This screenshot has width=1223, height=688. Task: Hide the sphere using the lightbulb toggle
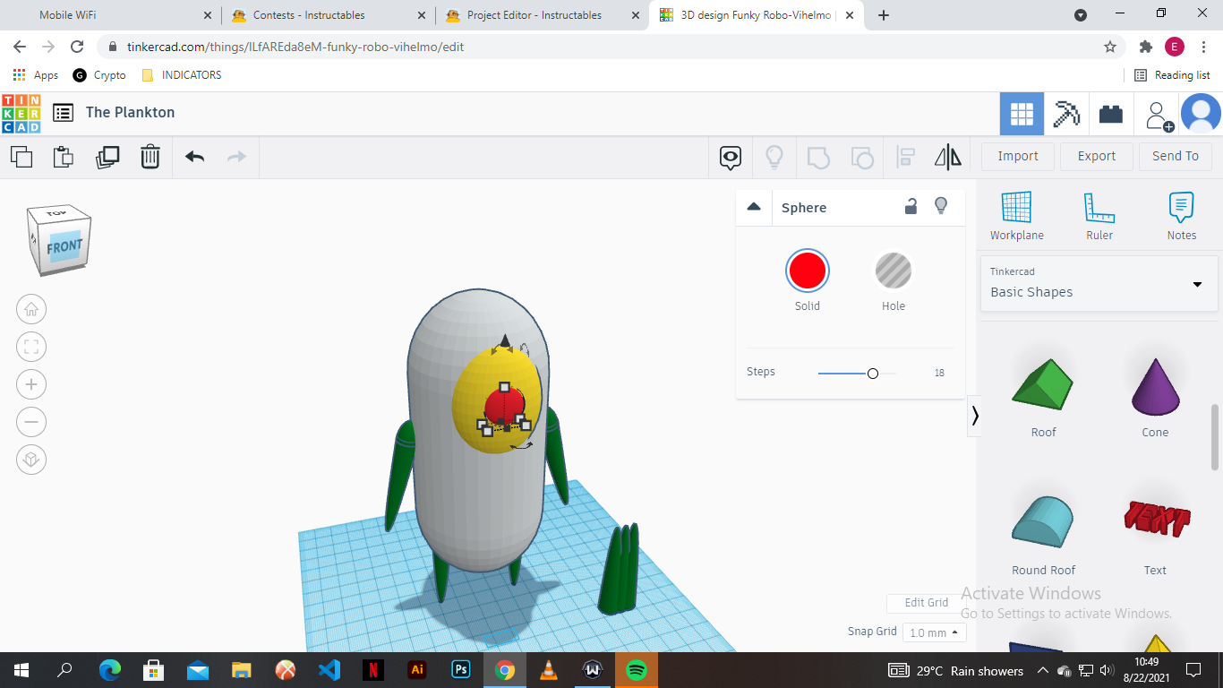pyautogui.click(x=941, y=206)
